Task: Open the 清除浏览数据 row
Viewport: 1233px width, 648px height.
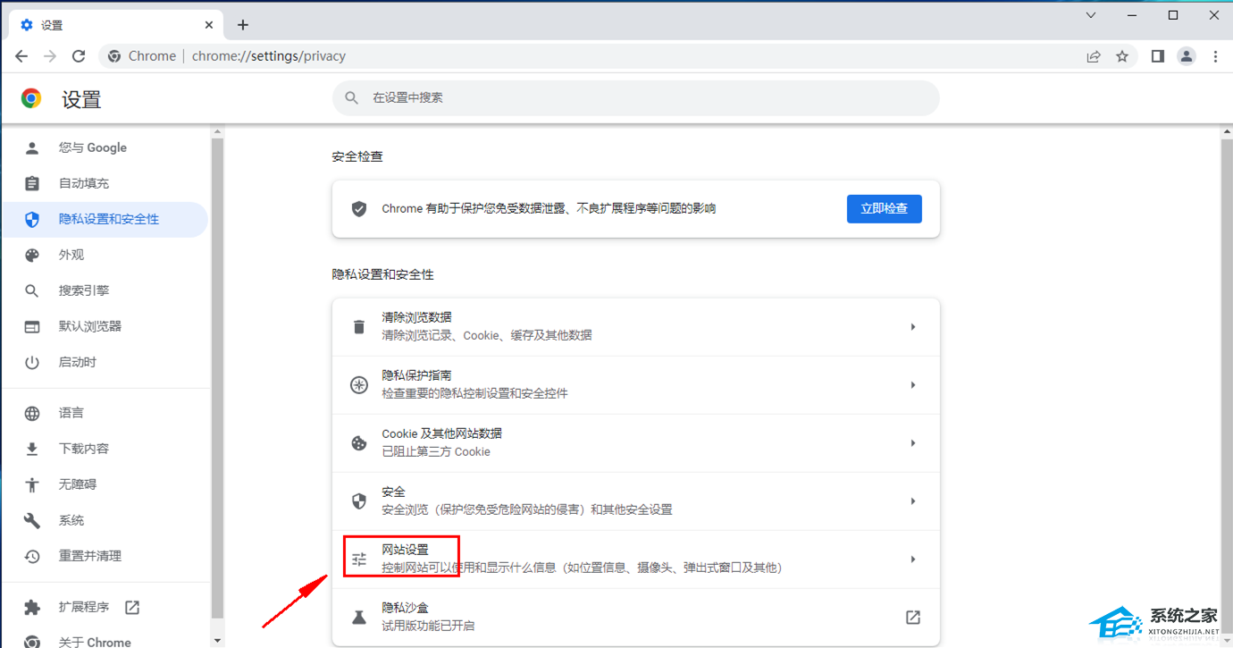Action: click(x=636, y=327)
